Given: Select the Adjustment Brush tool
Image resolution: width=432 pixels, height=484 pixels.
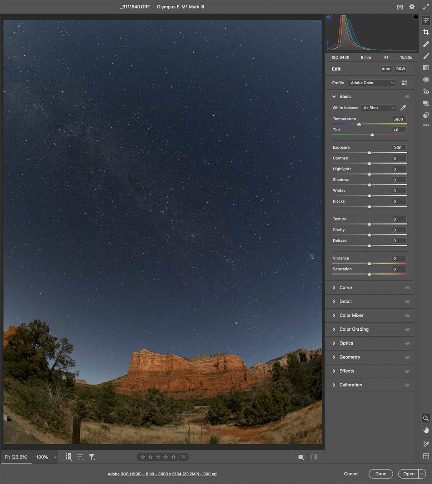Looking at the screenshot, I should click(x=426, y=56).
